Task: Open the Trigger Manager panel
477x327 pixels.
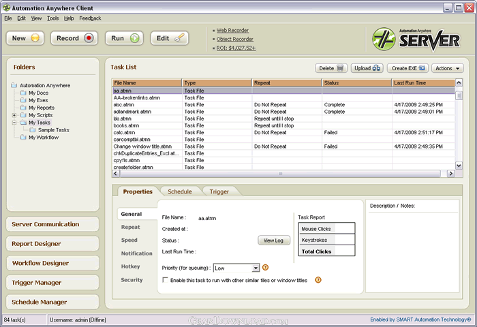Action: (x=52, y=283)
